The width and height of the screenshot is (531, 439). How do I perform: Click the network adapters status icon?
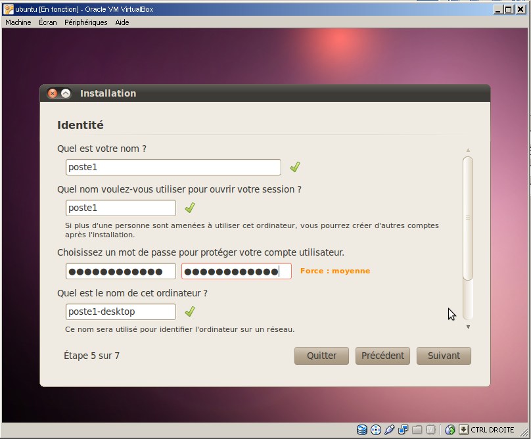click(403, 430)
